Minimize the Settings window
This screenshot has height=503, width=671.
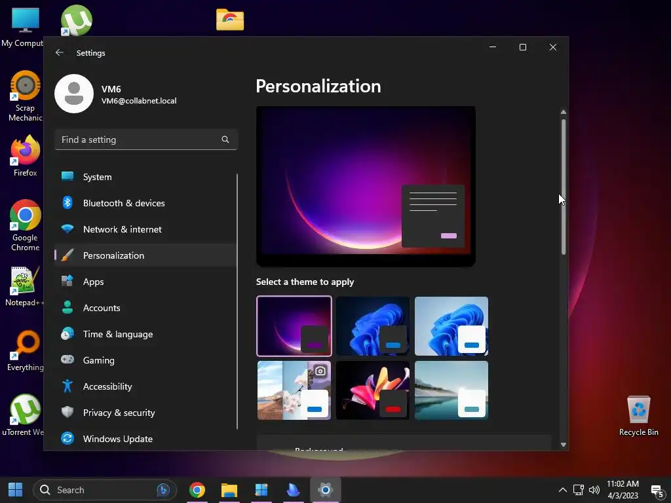493,47
